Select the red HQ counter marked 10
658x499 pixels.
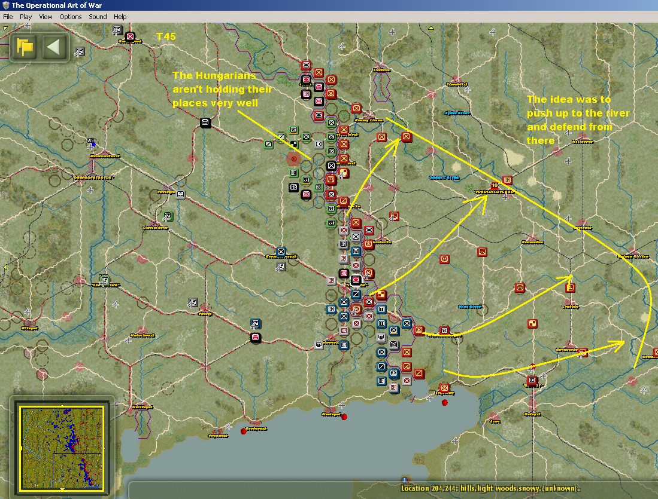(x=507, y=180)
